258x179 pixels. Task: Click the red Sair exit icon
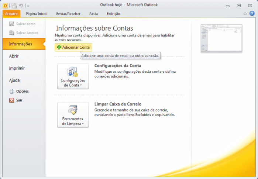[12, 100]
